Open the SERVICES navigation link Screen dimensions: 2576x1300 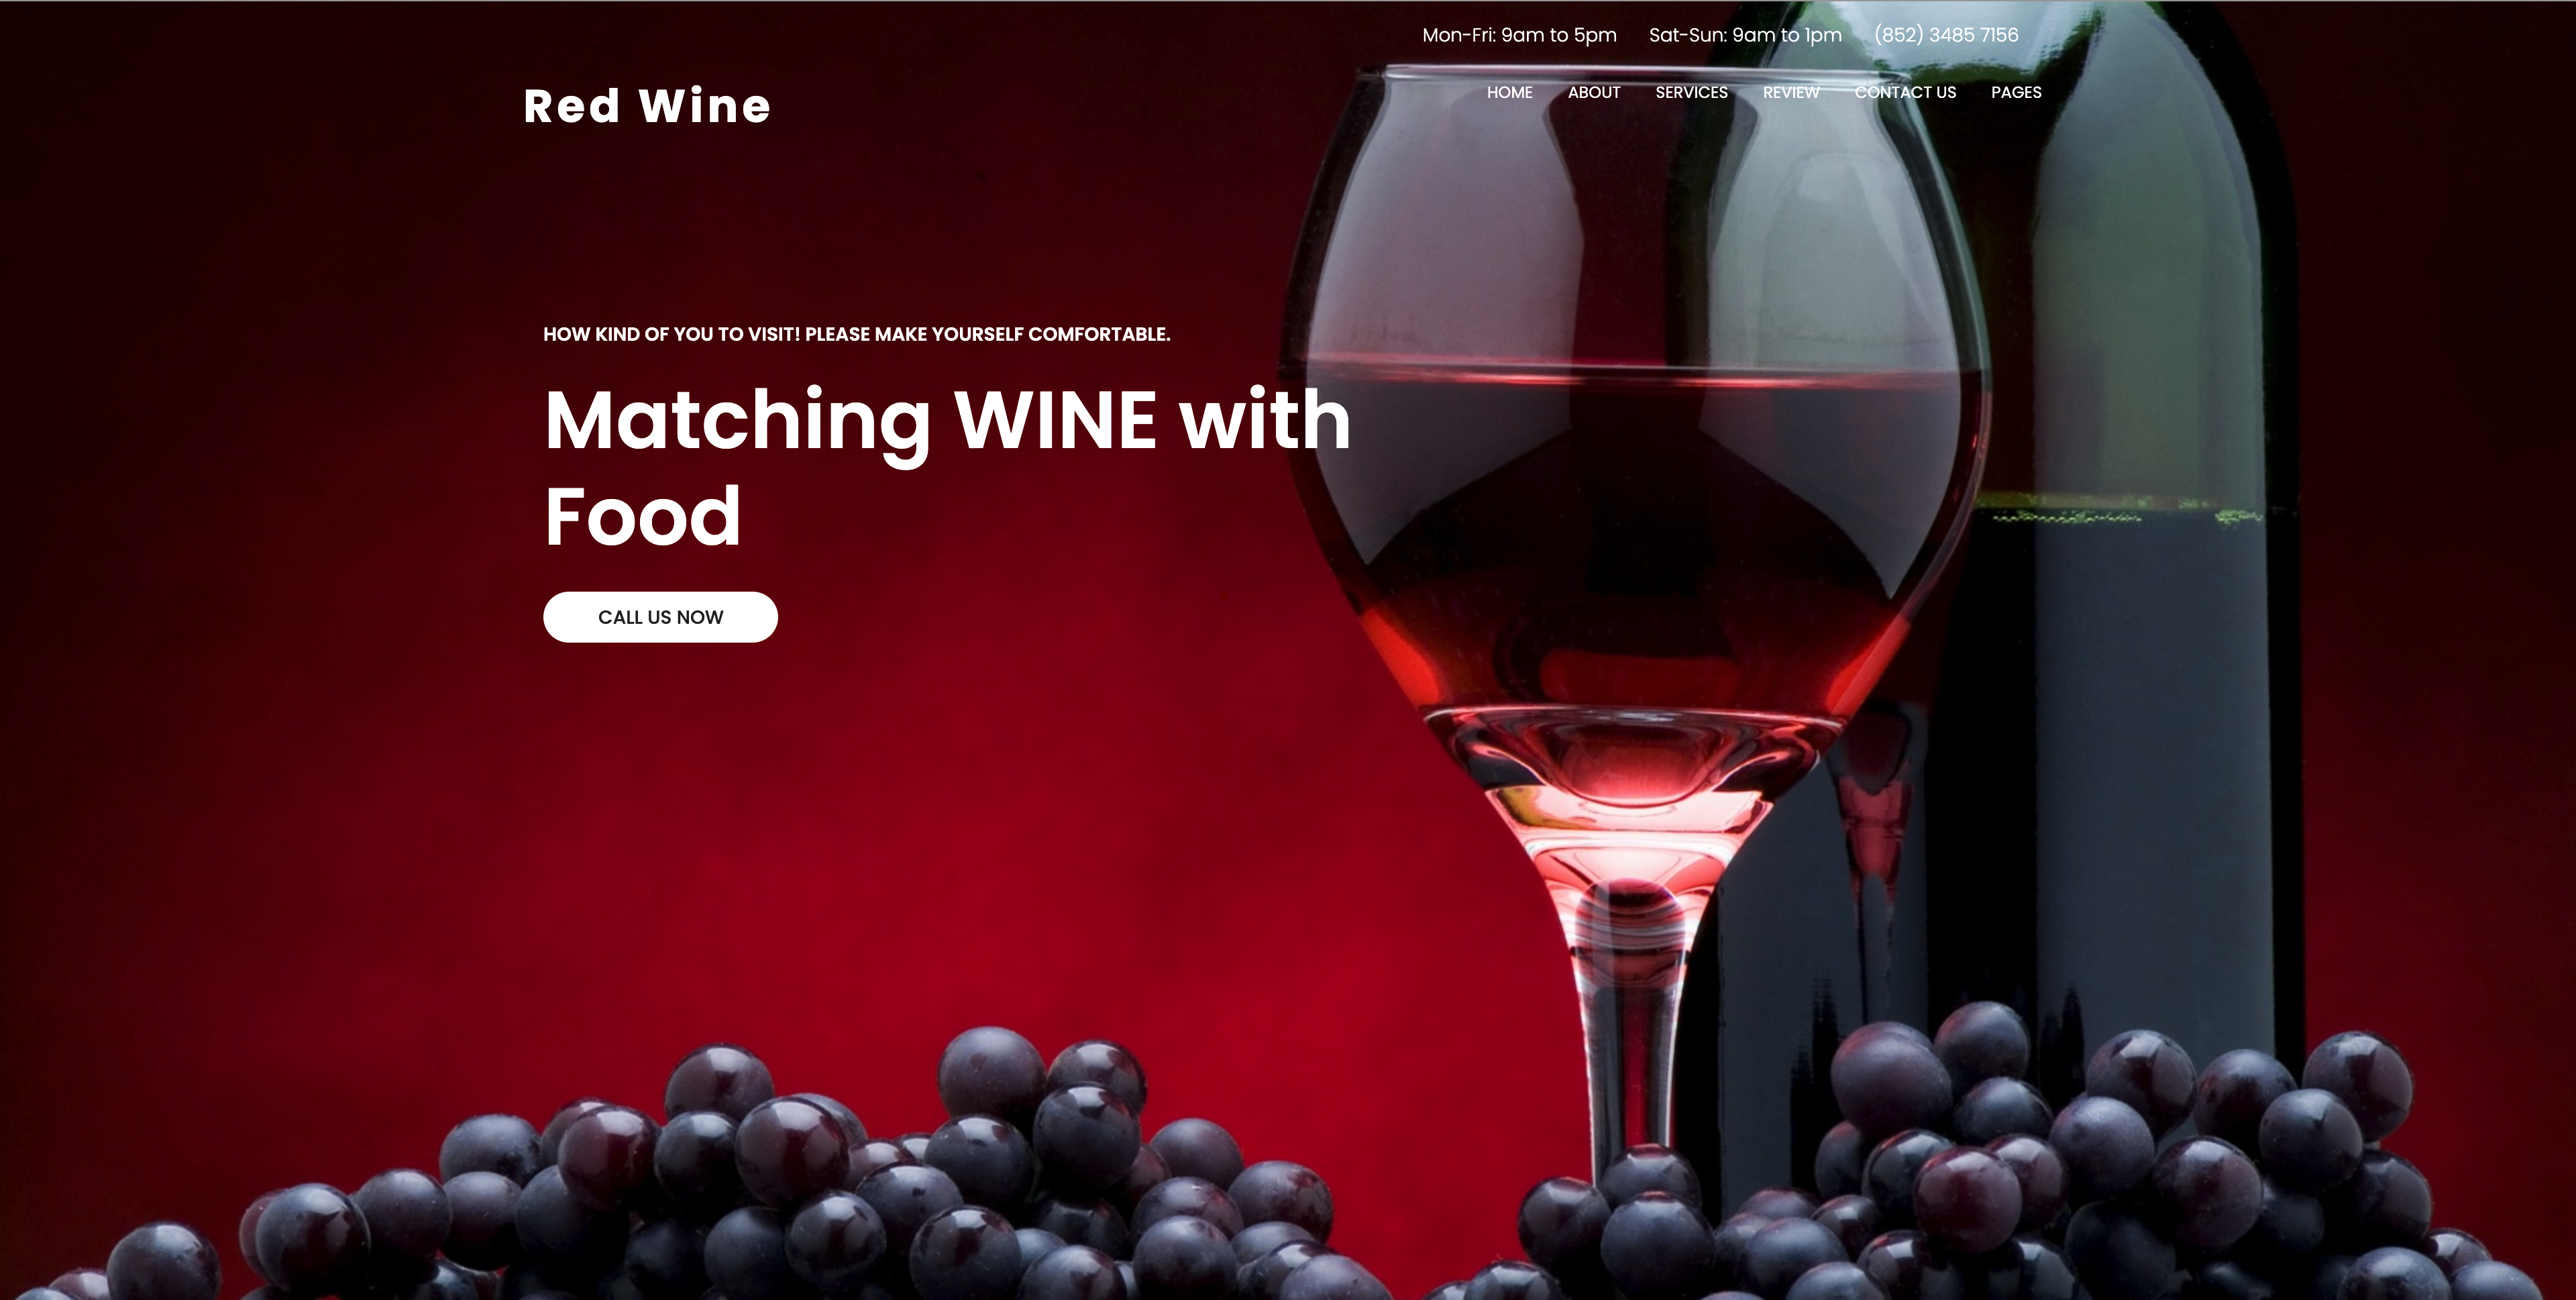pos(1691,92)
